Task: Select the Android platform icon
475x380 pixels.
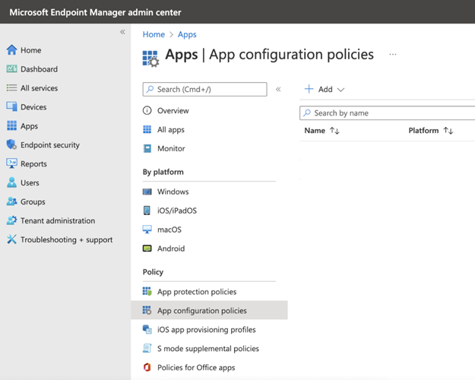Action: coord(147,249)
